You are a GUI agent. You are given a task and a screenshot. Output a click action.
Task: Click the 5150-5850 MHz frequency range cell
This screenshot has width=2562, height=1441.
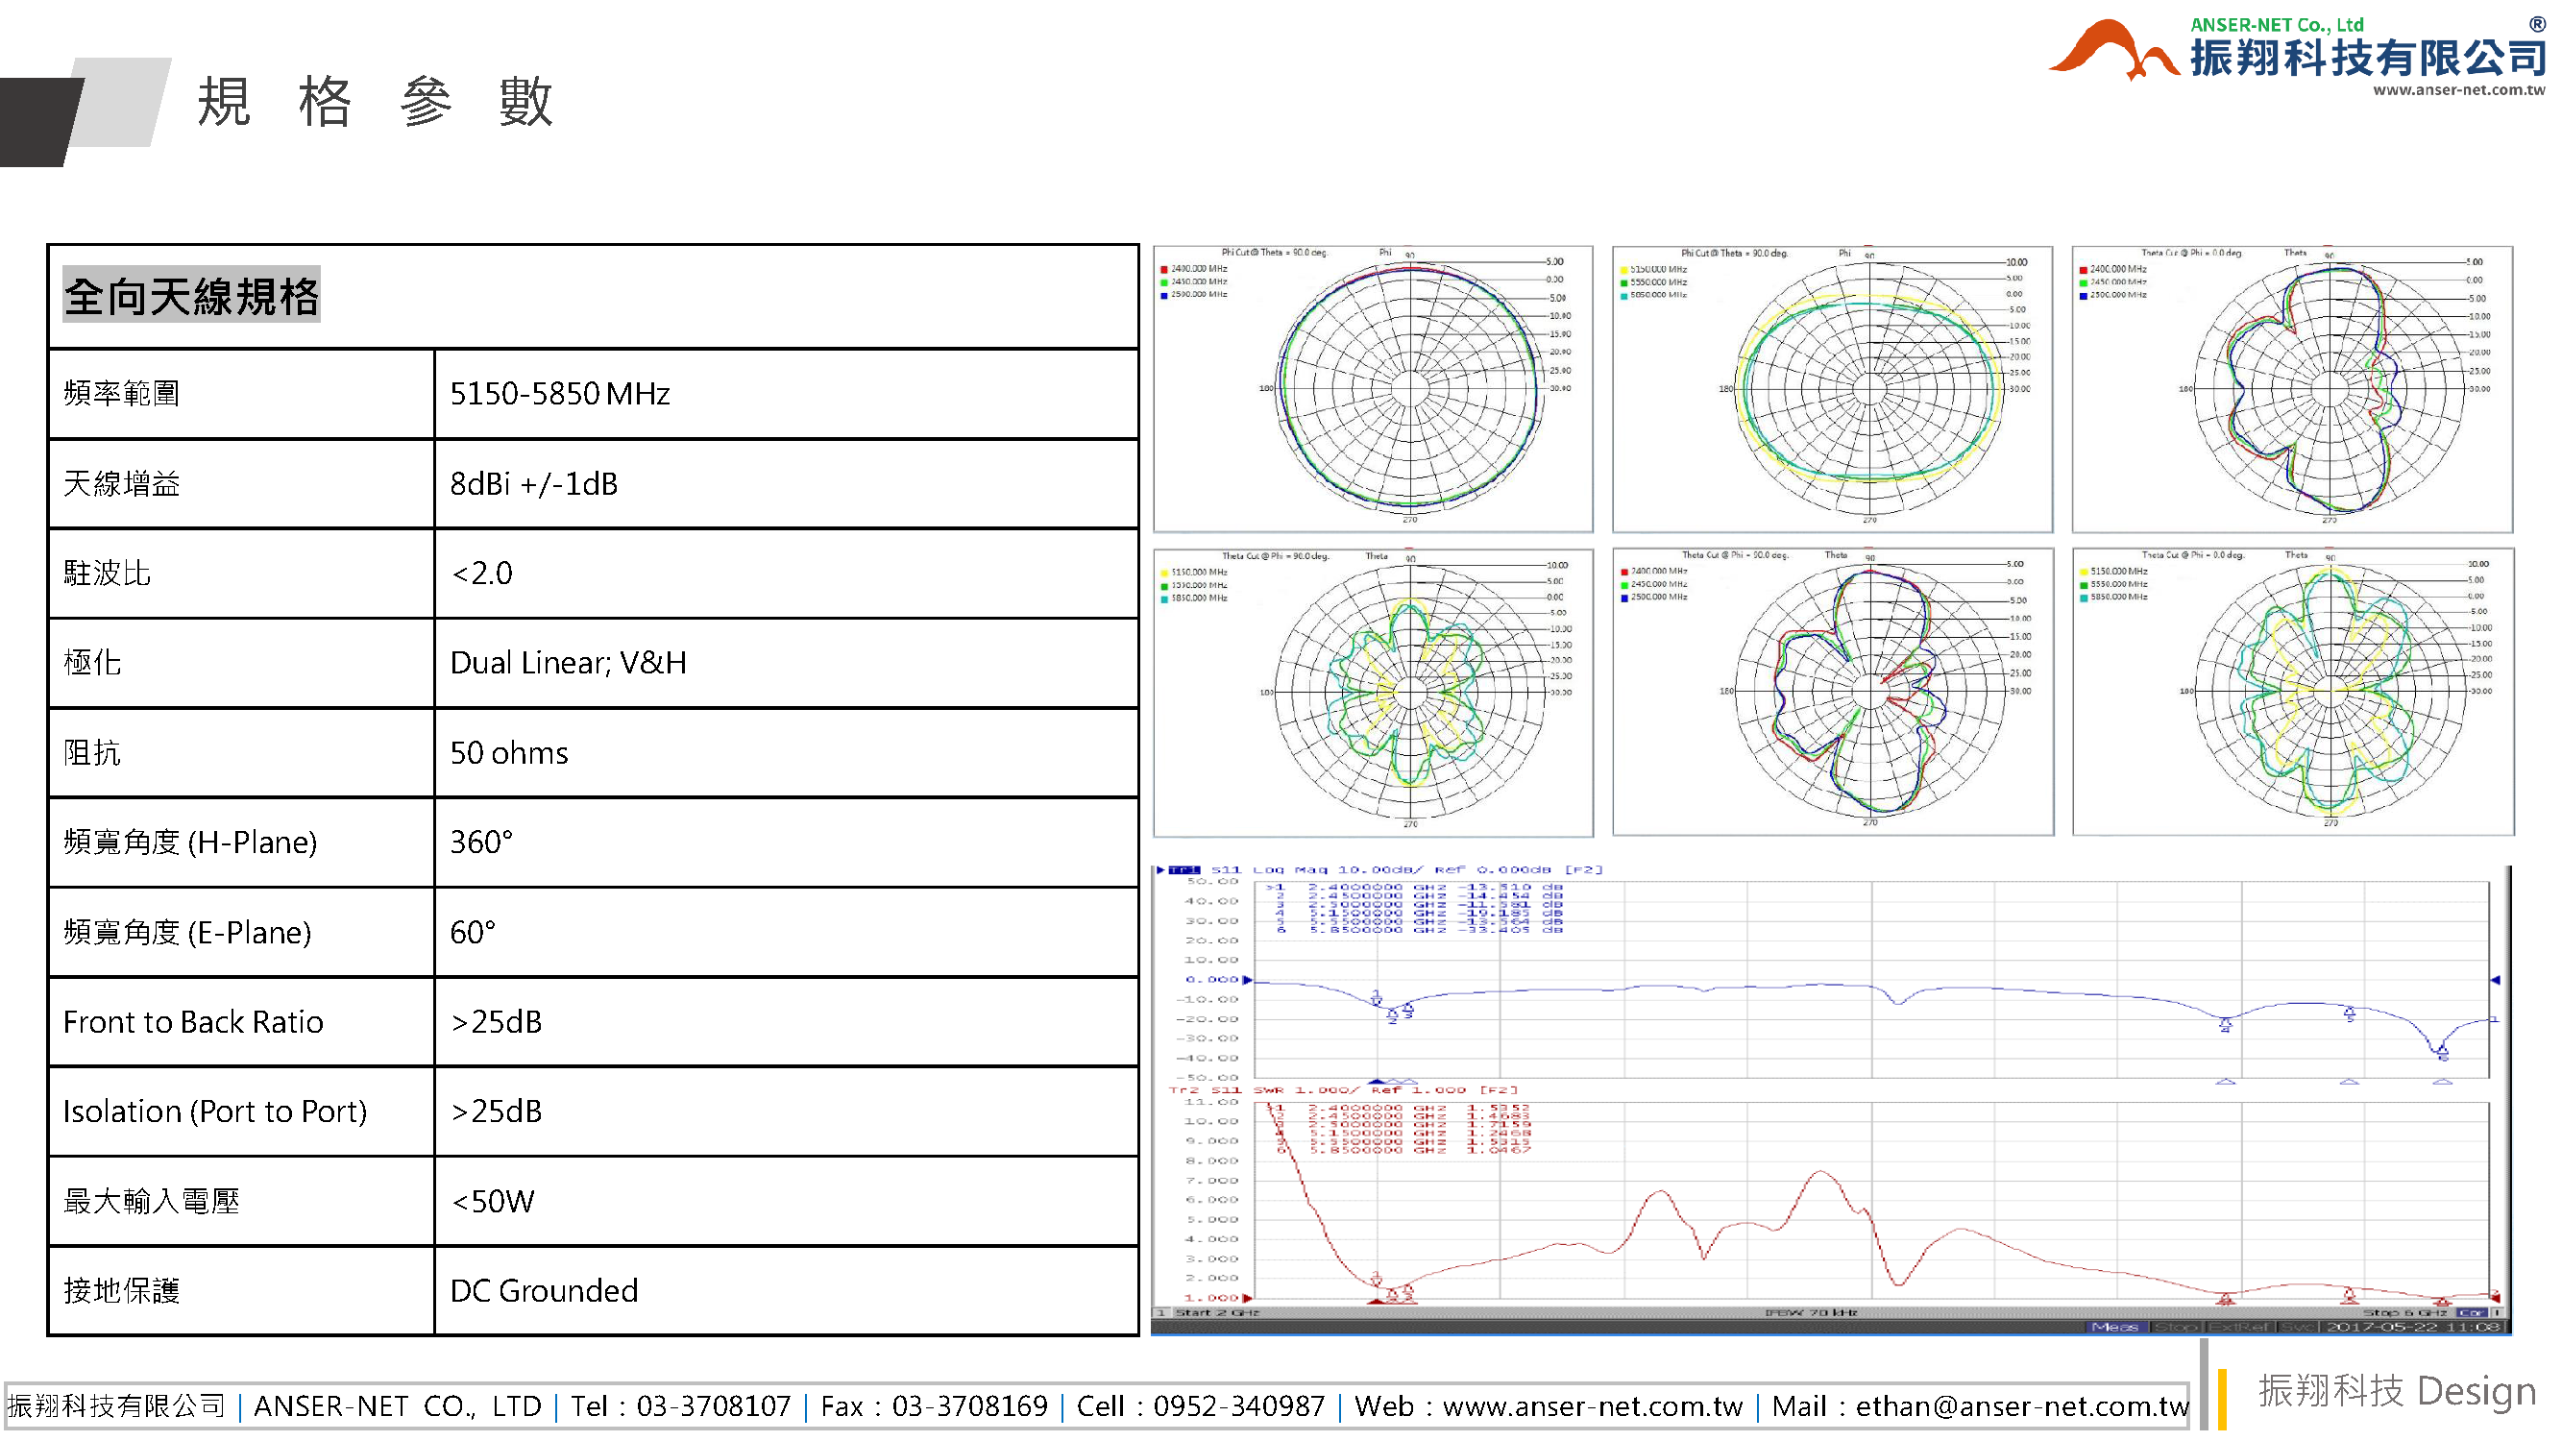tap(560, 394)
